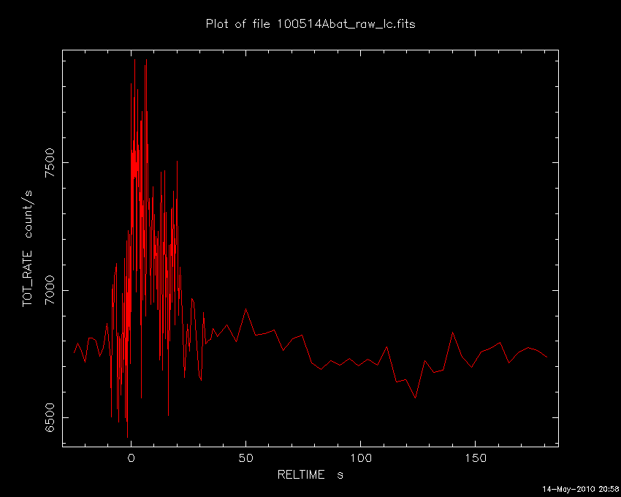This screenshot has width=621, height=497.
Task: Click the y-axis value 6500
Action: [50, 418]
